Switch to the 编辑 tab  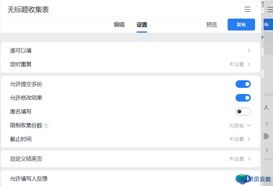coord(119,25)
